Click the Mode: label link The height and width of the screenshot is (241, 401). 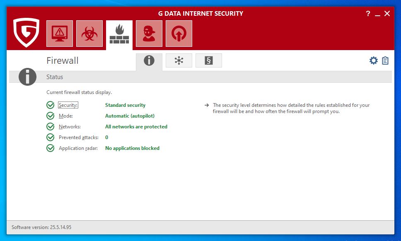[x=66, y=116]
